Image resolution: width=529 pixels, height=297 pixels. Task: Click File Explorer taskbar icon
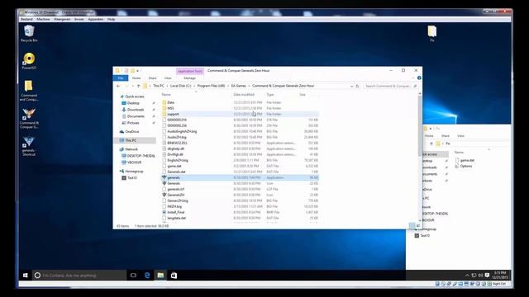[160, 275]
